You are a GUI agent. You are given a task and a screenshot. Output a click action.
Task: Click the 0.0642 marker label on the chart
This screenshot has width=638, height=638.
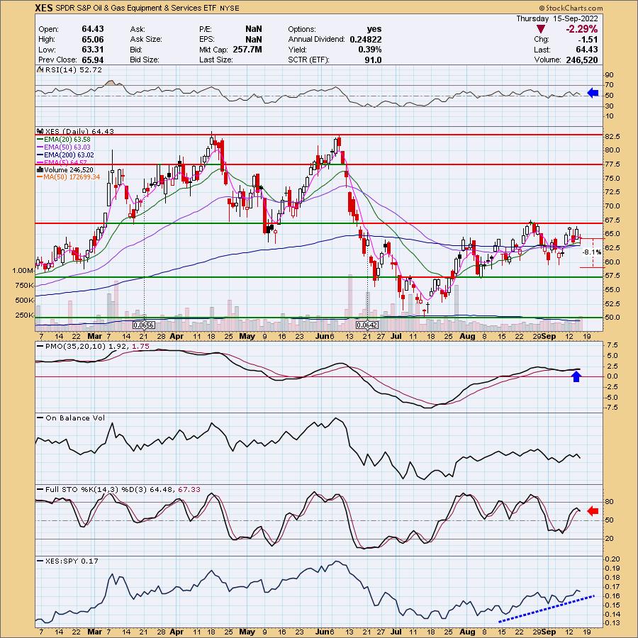point(367,325)
